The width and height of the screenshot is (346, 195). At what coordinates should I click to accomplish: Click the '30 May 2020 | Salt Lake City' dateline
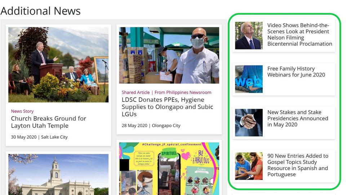click(39, 137)
